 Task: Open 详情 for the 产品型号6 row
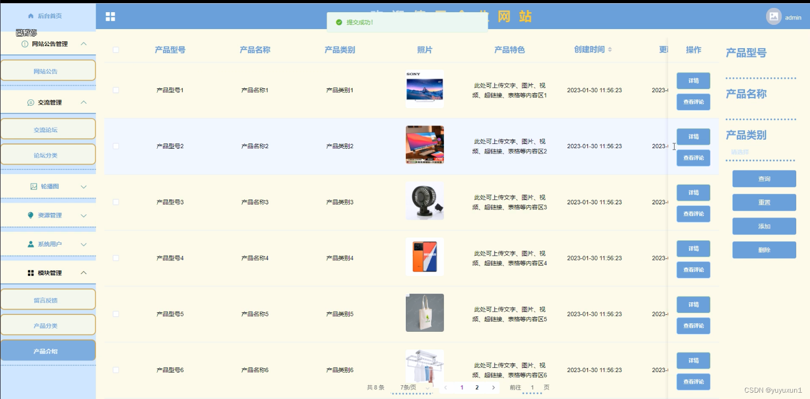[x=693, y=360]
